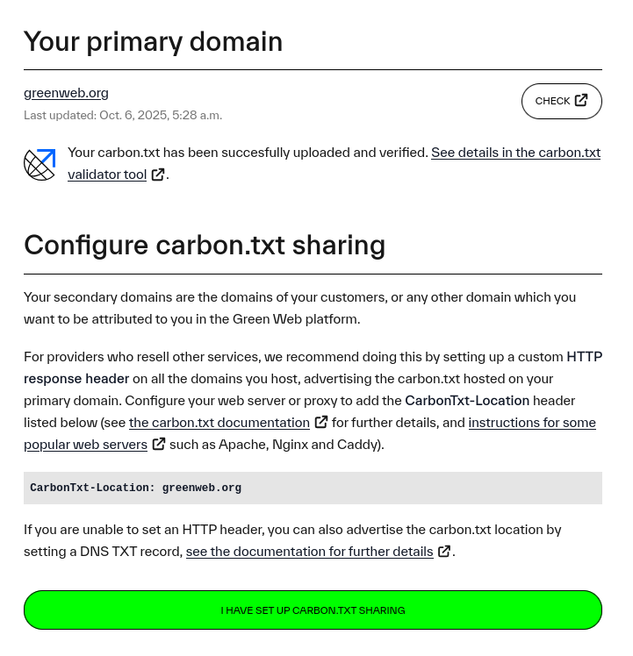Open "instructions for some" web servers link
Image resolution: width=633 pixels, height=656 pixels.
[532, 423]
